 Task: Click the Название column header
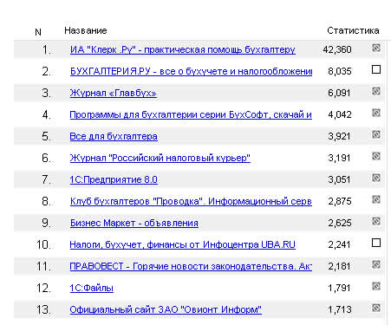coord(86,30)
